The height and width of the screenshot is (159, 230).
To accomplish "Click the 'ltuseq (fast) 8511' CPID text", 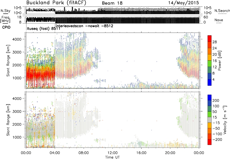I will coord(44,28).
